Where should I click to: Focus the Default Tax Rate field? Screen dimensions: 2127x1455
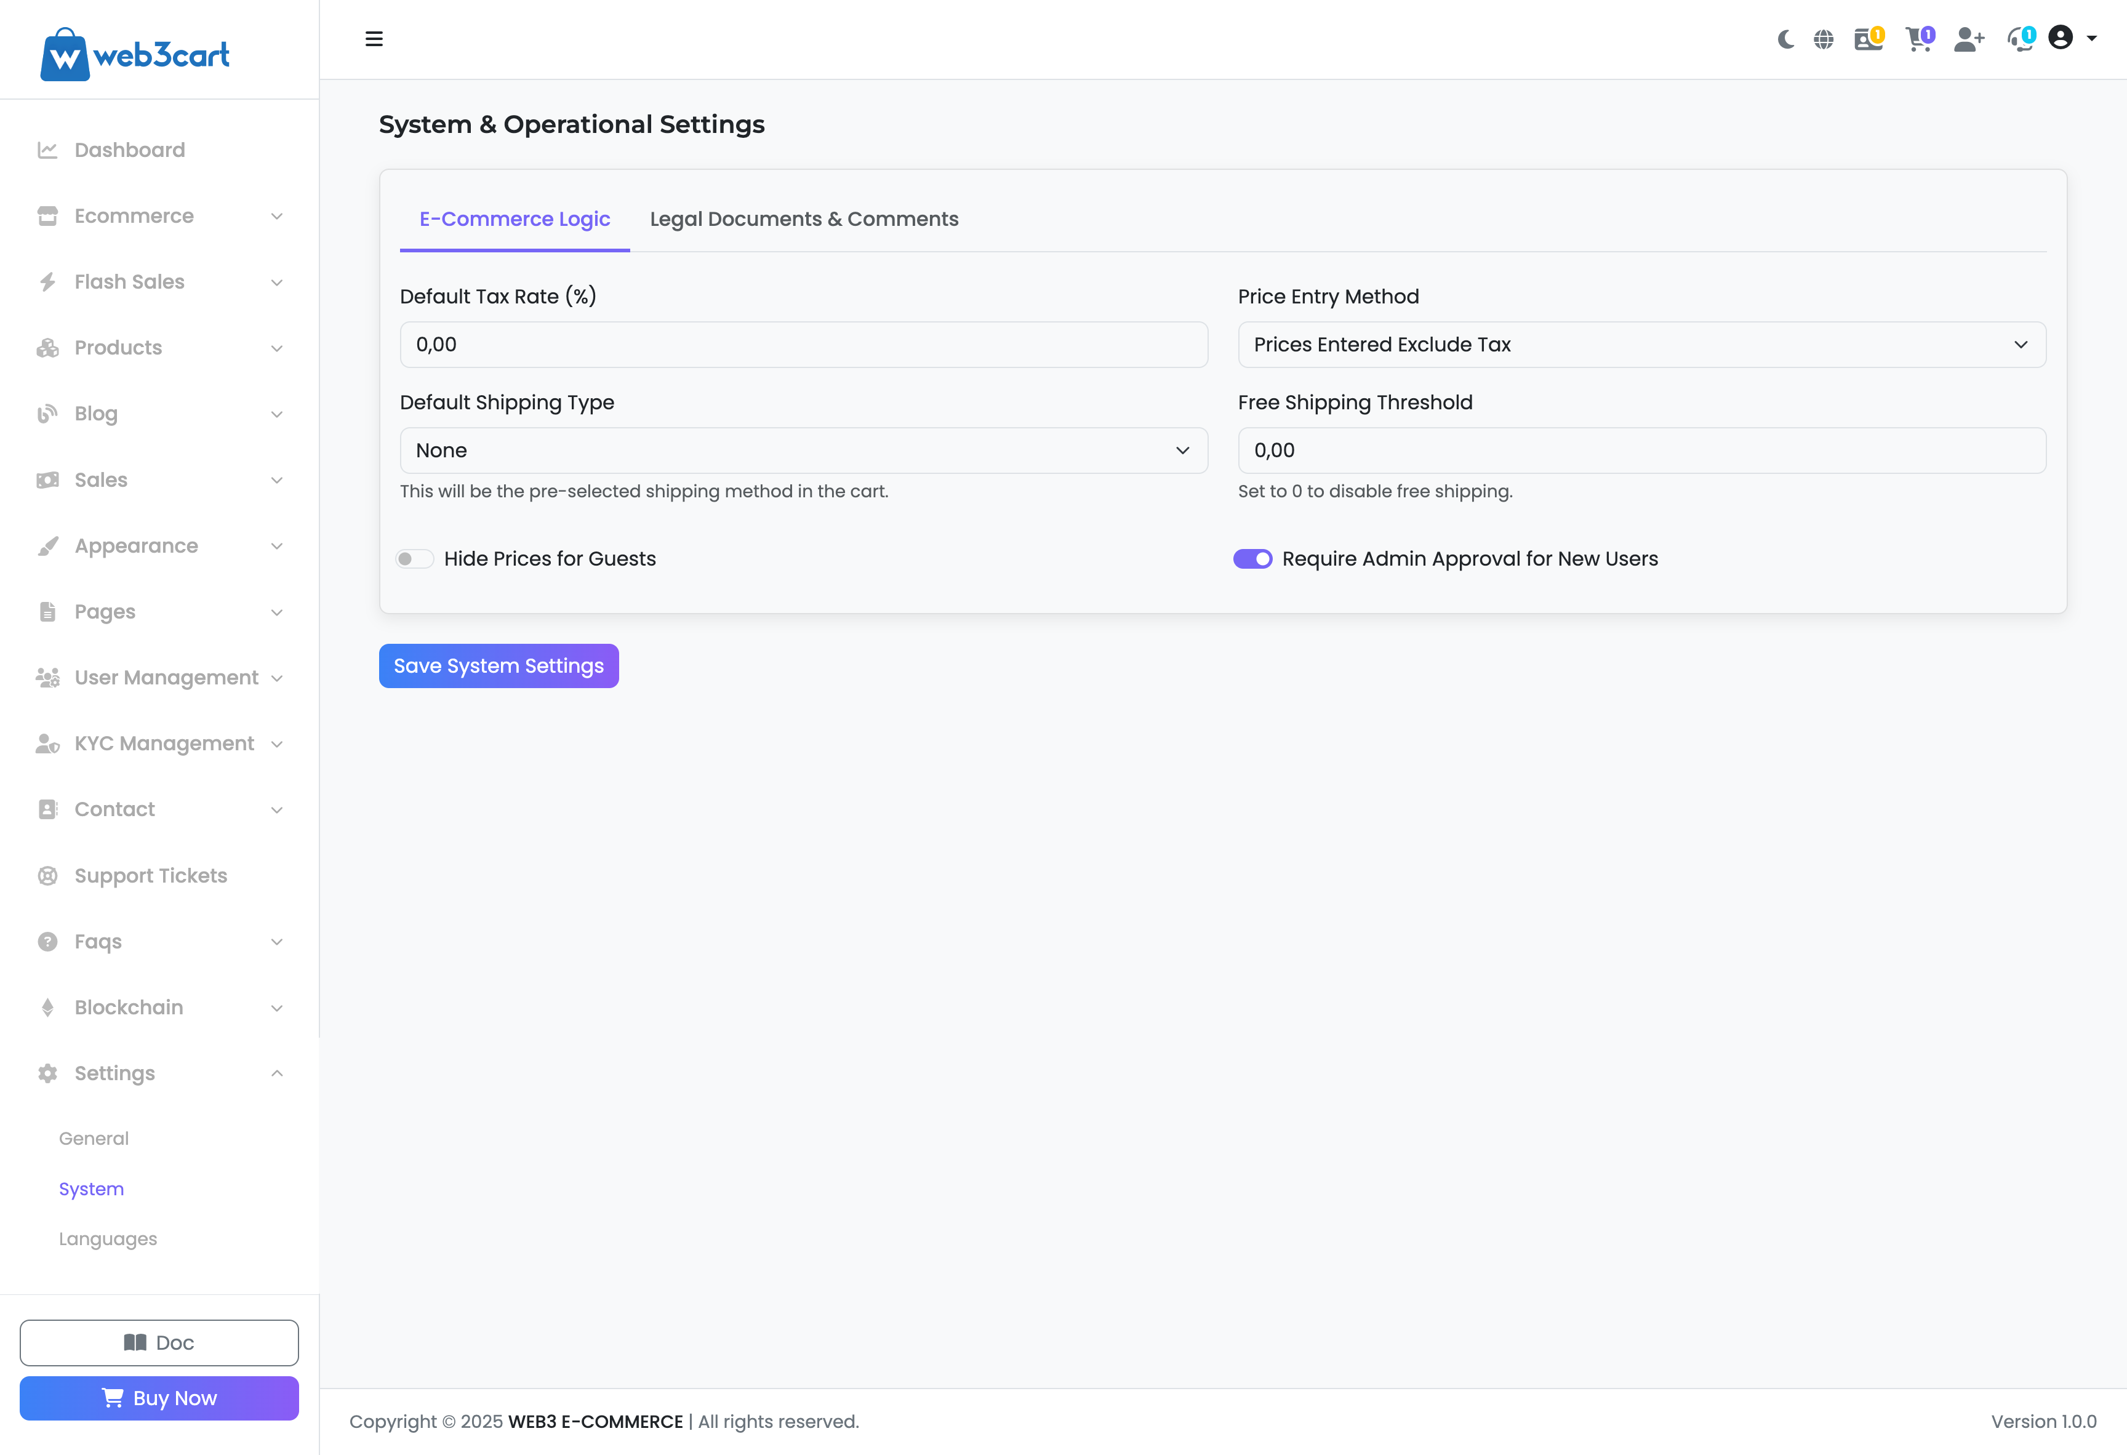pyautogui.click(x=803, y=345)
